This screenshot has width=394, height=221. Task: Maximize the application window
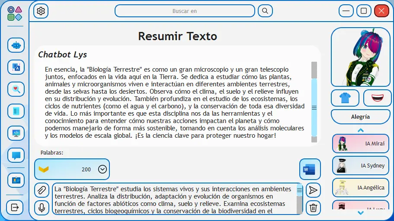point(364,11)
